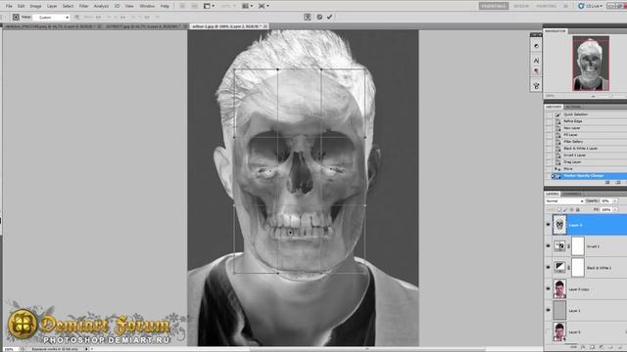Switch to the Channels tab beside Layers
627x352 pixels.
pos(572,194)
